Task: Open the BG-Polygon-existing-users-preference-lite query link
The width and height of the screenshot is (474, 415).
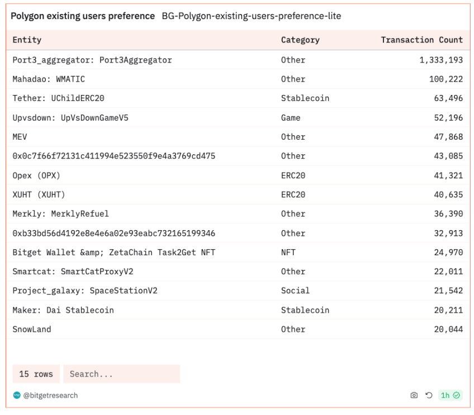Action: click(x=252, y=16)
